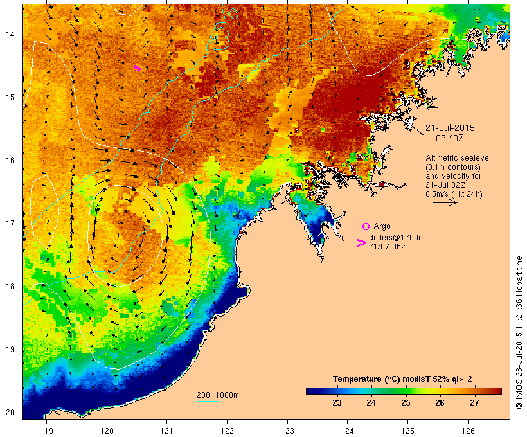Click the '200 1000m' depth label
Screen dimensions: 527x437
[218, 395]
